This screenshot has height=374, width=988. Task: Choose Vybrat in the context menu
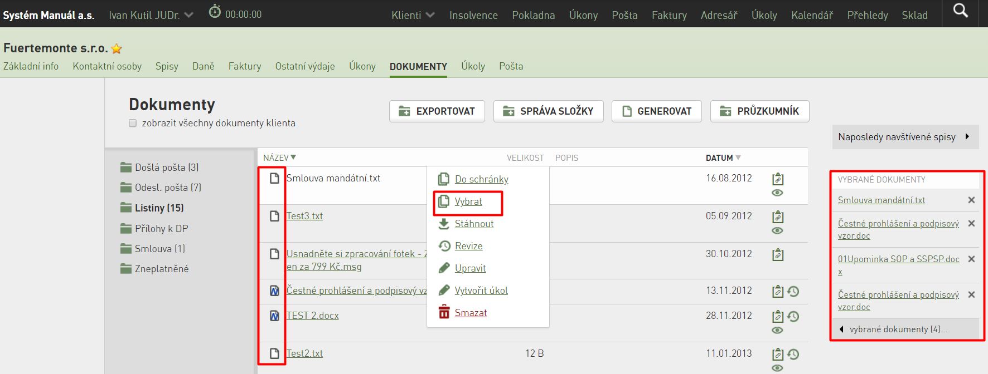(x=468, y=201)
